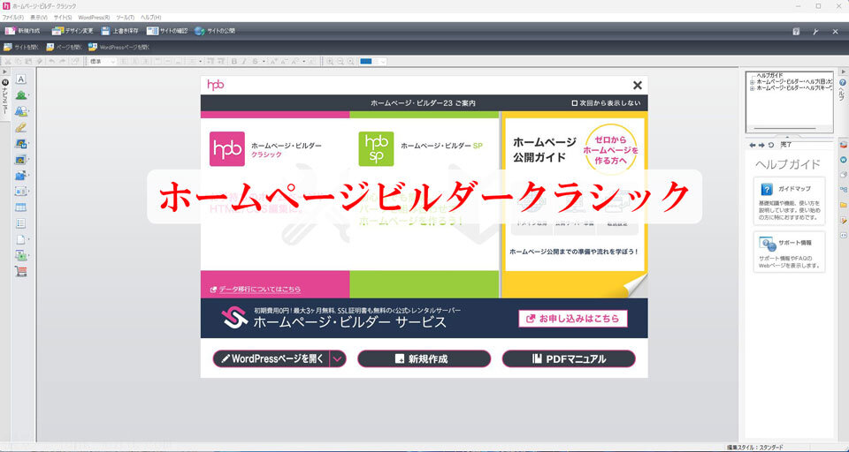The image size is (849, 452).
Task: Click the WordPressページを開く toolbar item
Action: tap(119, 48)
